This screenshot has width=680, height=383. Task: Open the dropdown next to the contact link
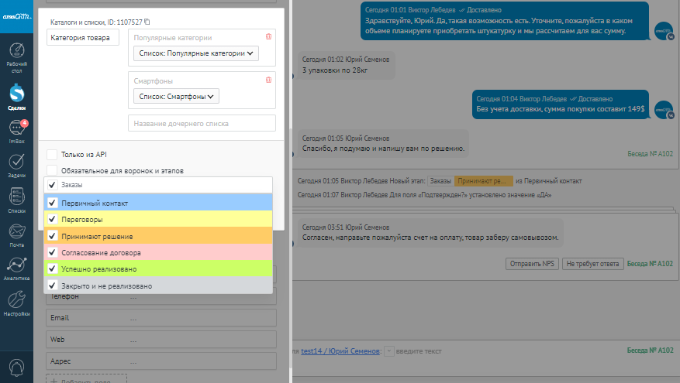coord(388,351)
